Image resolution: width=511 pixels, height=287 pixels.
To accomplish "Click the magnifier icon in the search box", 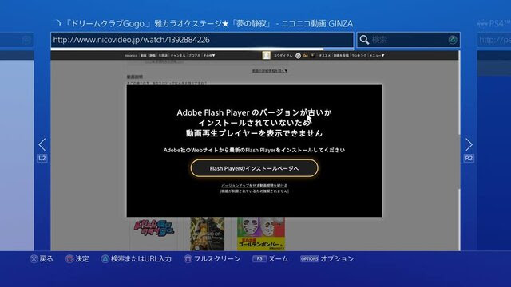I will click(x=364, y=40).
